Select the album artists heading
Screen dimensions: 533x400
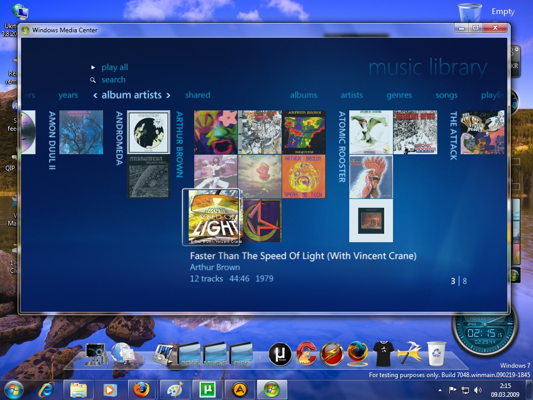click(x=132, y=95)
